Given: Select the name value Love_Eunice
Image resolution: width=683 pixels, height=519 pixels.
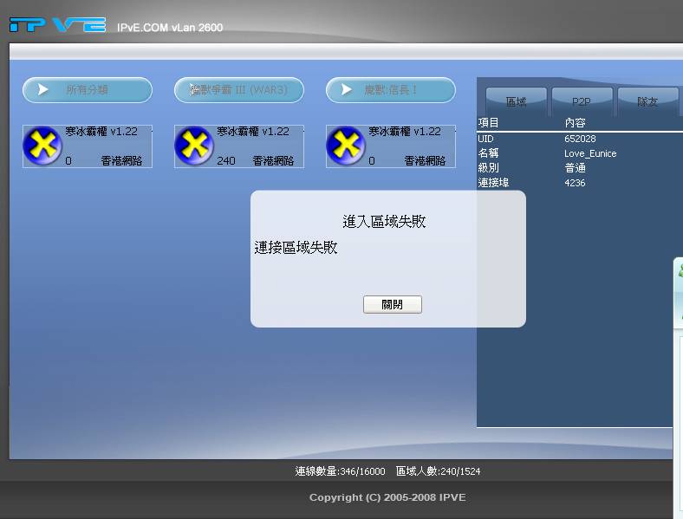Looking at the screenshot, I should pyautogui.click(x=590, y=153).
